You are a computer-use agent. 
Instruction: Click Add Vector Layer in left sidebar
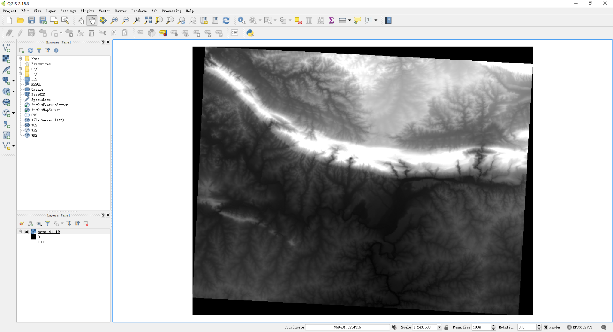pos(6,48)
